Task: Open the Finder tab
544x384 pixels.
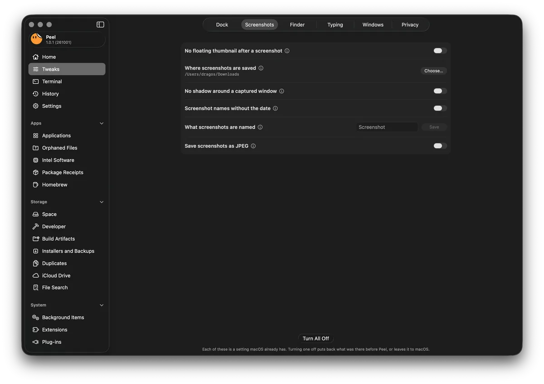Action: (297, 24)
